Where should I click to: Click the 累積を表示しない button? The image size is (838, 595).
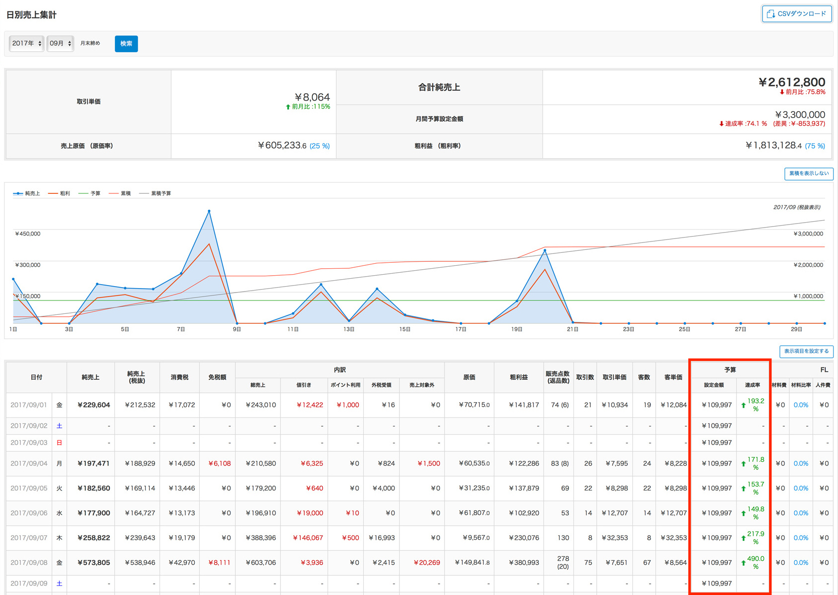[809, 174]
